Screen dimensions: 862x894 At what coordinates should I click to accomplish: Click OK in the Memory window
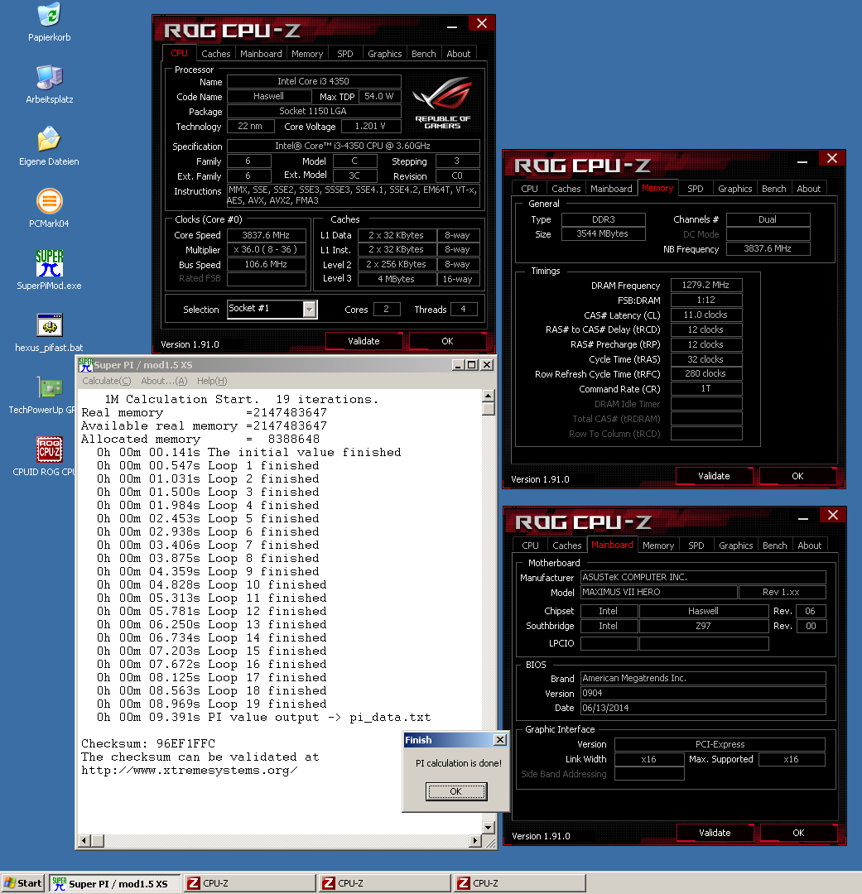(797, 476)
